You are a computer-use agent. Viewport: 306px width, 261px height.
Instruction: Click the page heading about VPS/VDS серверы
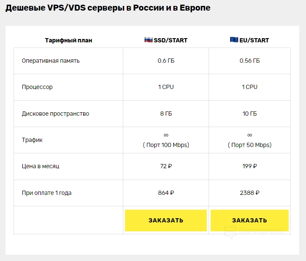(x=108, y=8)
